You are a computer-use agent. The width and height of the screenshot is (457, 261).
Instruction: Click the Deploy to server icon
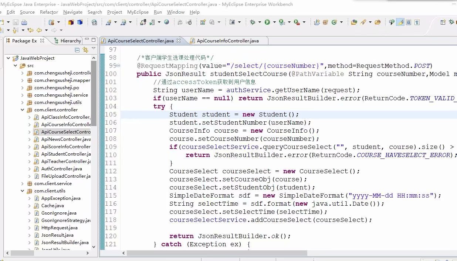(143, 22)
